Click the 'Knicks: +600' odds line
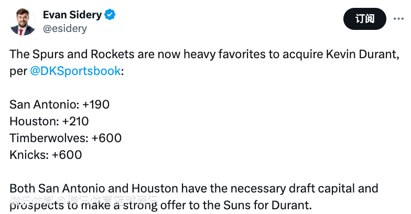The image size is (411, 214). [x=46, y=155]
